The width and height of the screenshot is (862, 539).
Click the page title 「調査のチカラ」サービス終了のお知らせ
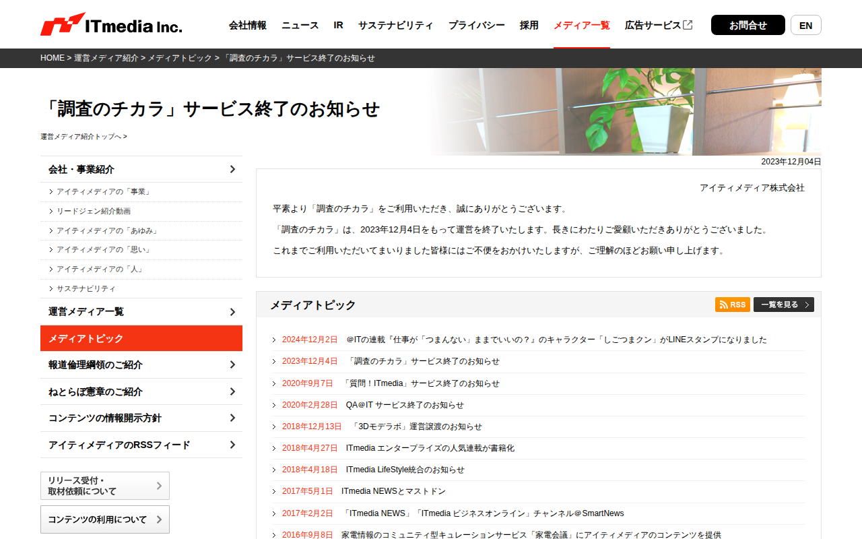point(210,108)
